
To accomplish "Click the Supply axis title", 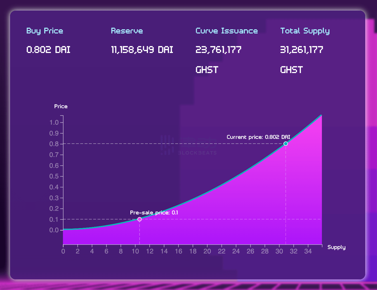I will 336,247.
